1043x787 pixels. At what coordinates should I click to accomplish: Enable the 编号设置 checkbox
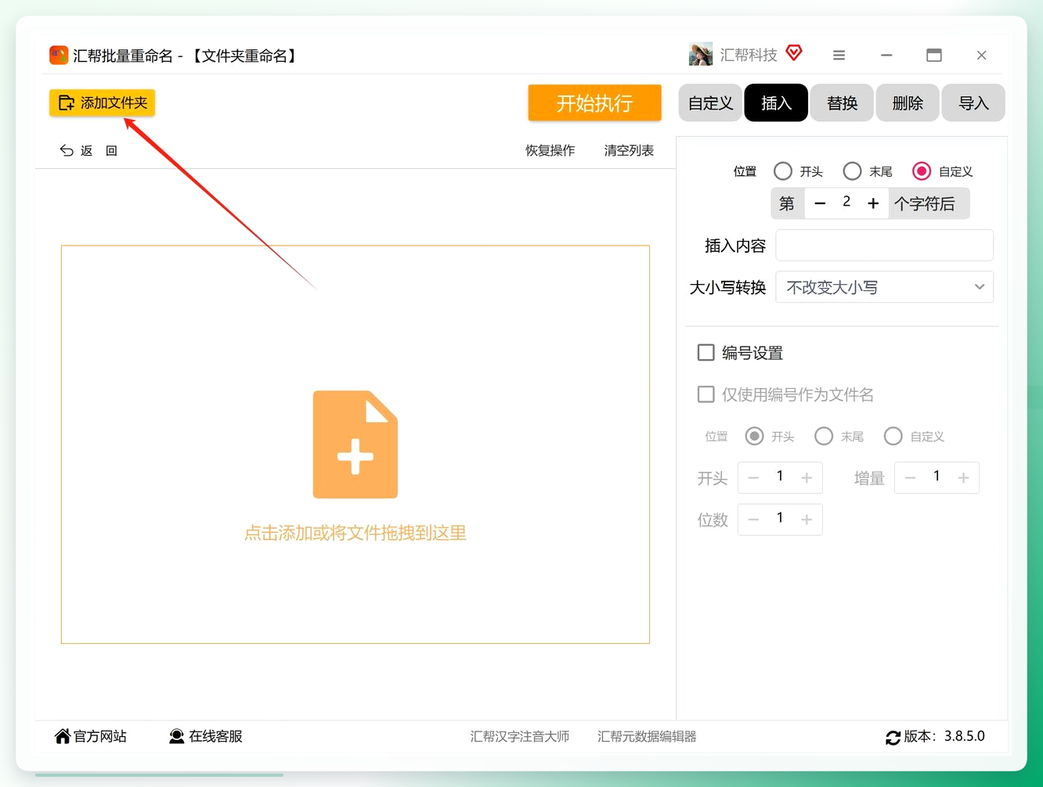point(706,353)
